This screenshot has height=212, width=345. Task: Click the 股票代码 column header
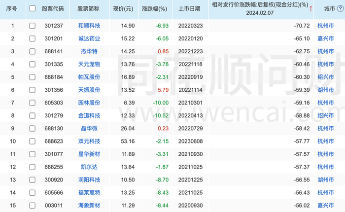53,9
